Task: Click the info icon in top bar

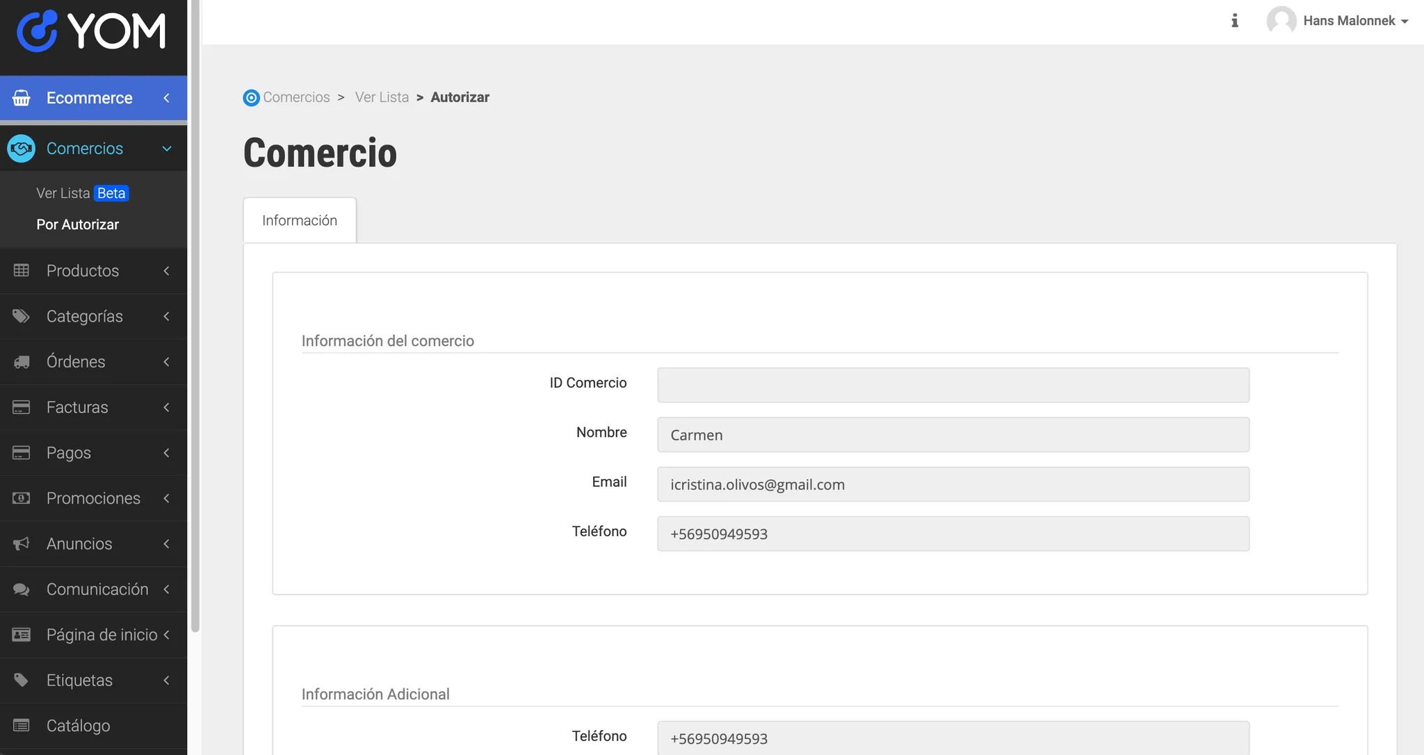Action: point(1235,21)
